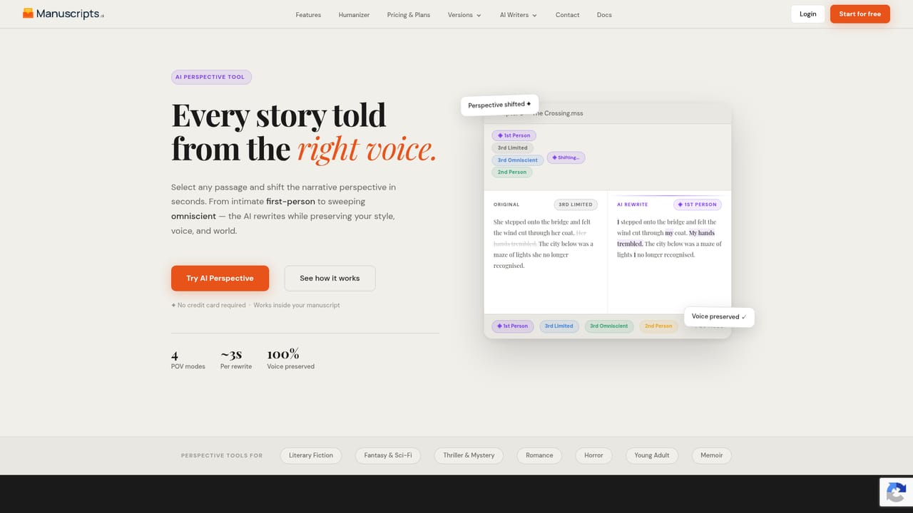Click the See how it works button
The height and width of the screenshot is (513, 913).
click(330, 279)
